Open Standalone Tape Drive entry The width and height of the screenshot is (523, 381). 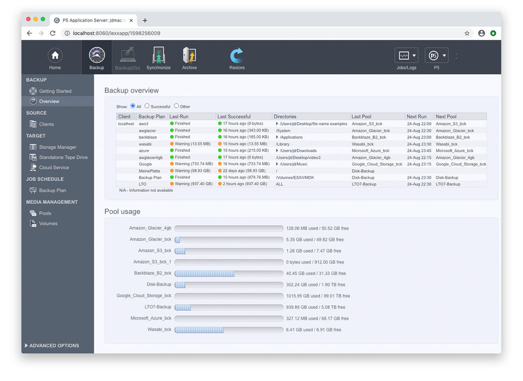(63, 158)
